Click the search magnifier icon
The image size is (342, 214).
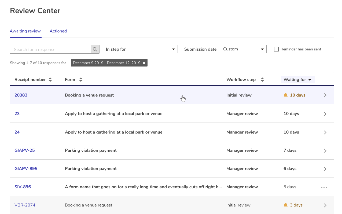[95, 49]
